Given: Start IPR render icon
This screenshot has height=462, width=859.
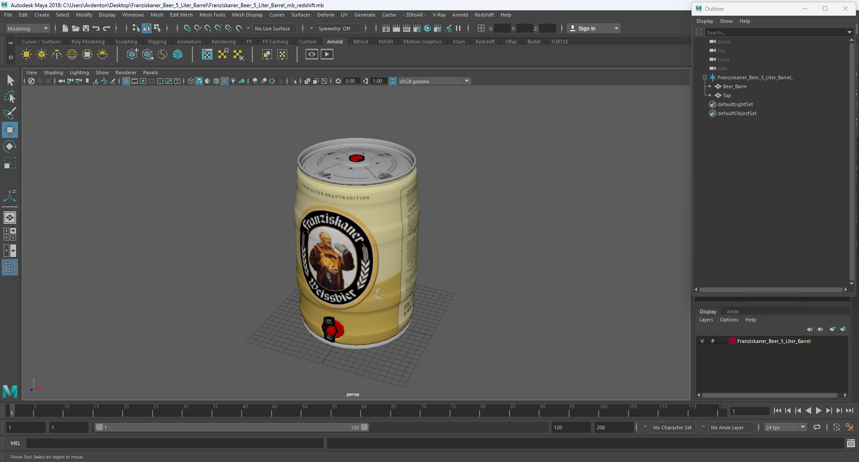Looking at the screenshot, I should coord(407,28).
